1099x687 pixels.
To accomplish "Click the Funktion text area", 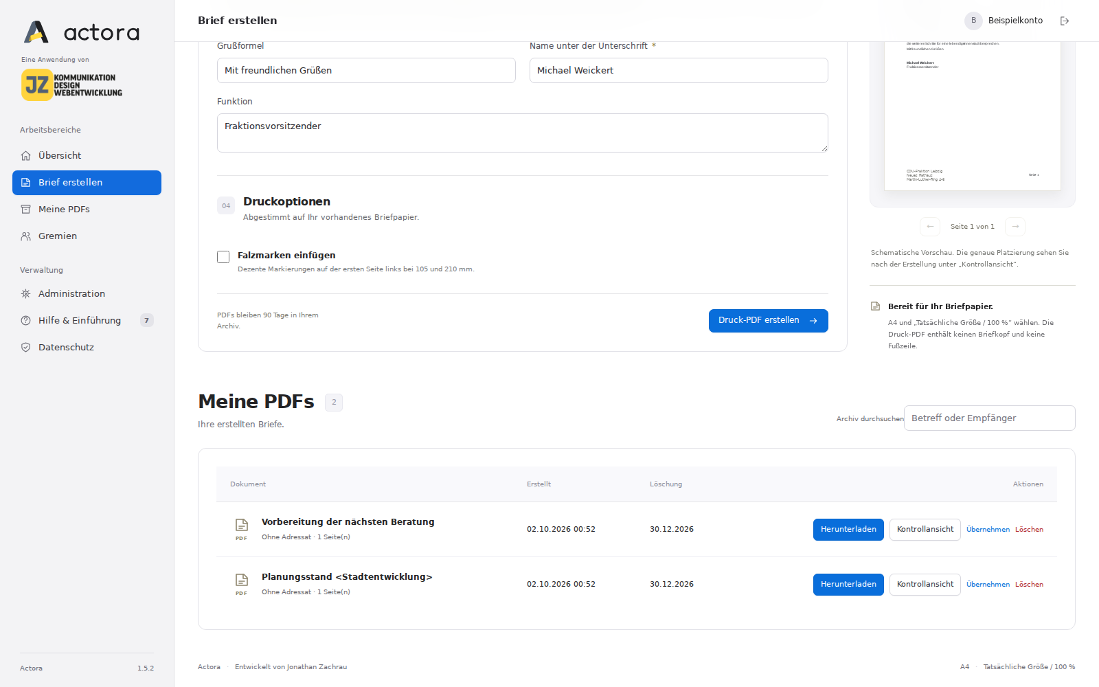I will (523, 133).
